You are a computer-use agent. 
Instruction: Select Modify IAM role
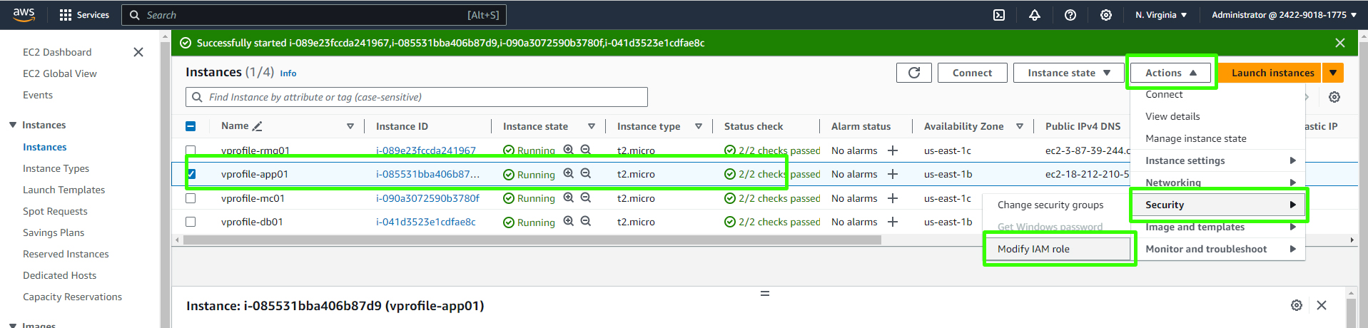coord(1059,249)
